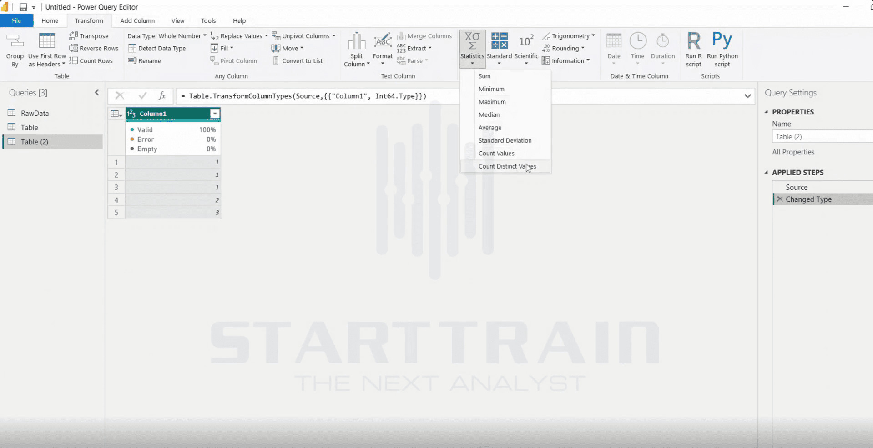Select Maximum from Statistics menu

click(505, 102)
